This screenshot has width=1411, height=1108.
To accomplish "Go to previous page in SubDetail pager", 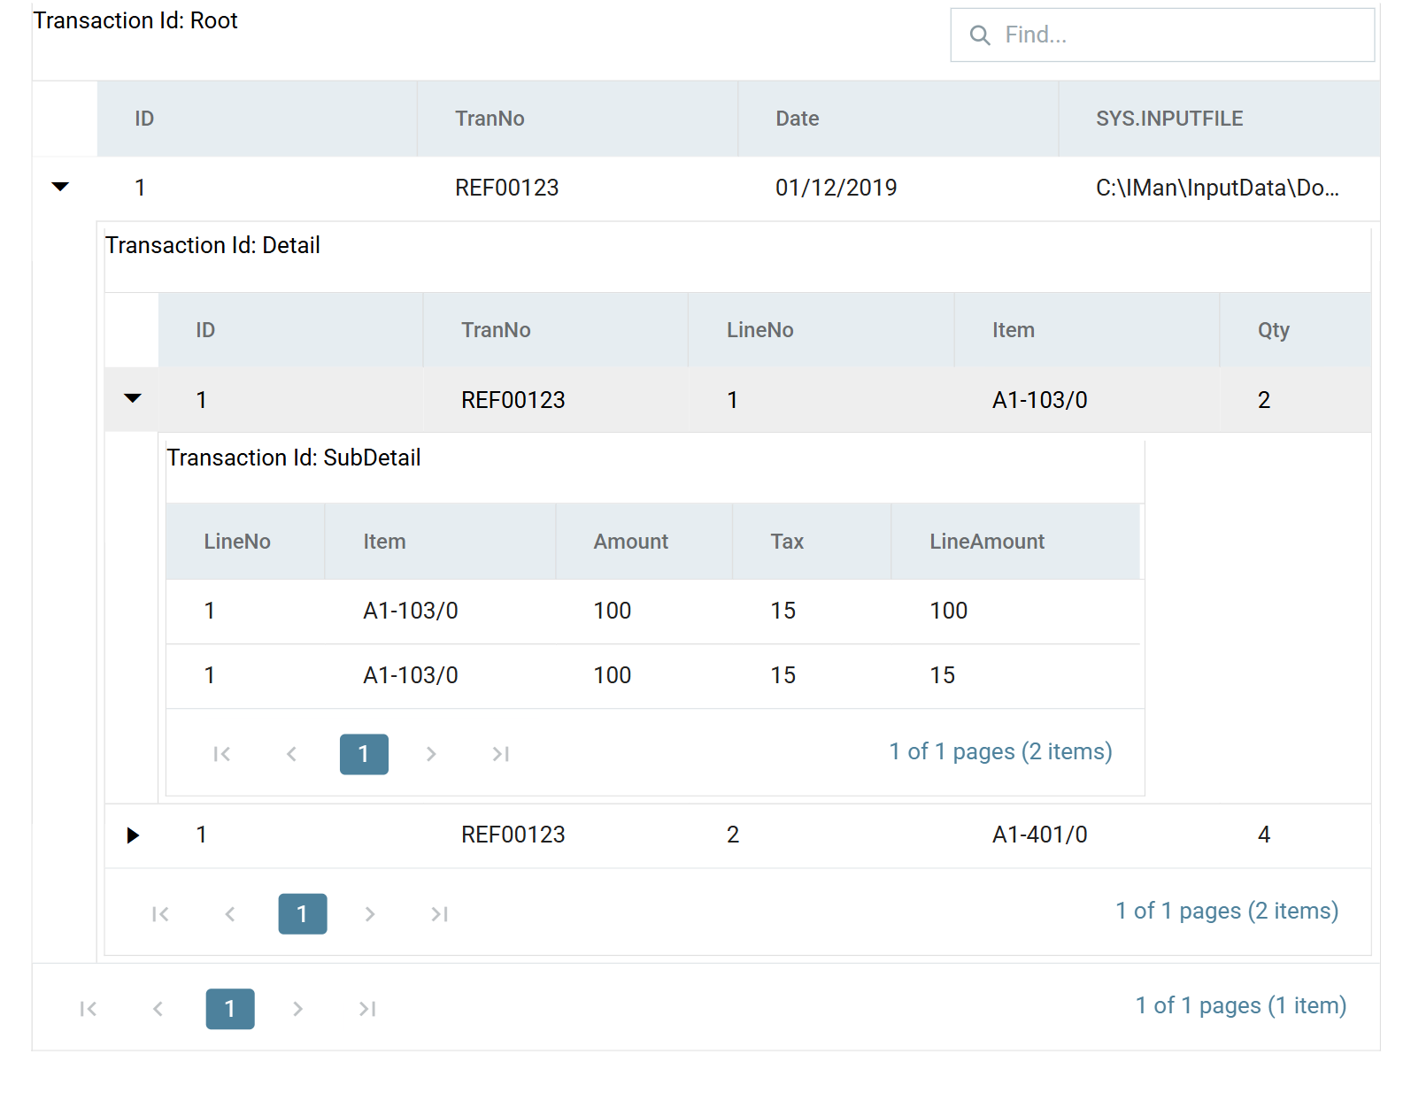I will click(292, 754).
